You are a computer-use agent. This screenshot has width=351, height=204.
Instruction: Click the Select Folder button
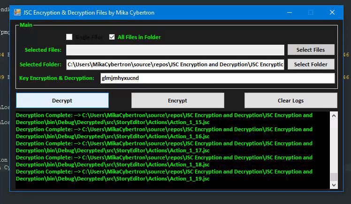pyautogui.click(x=311, y=64)
